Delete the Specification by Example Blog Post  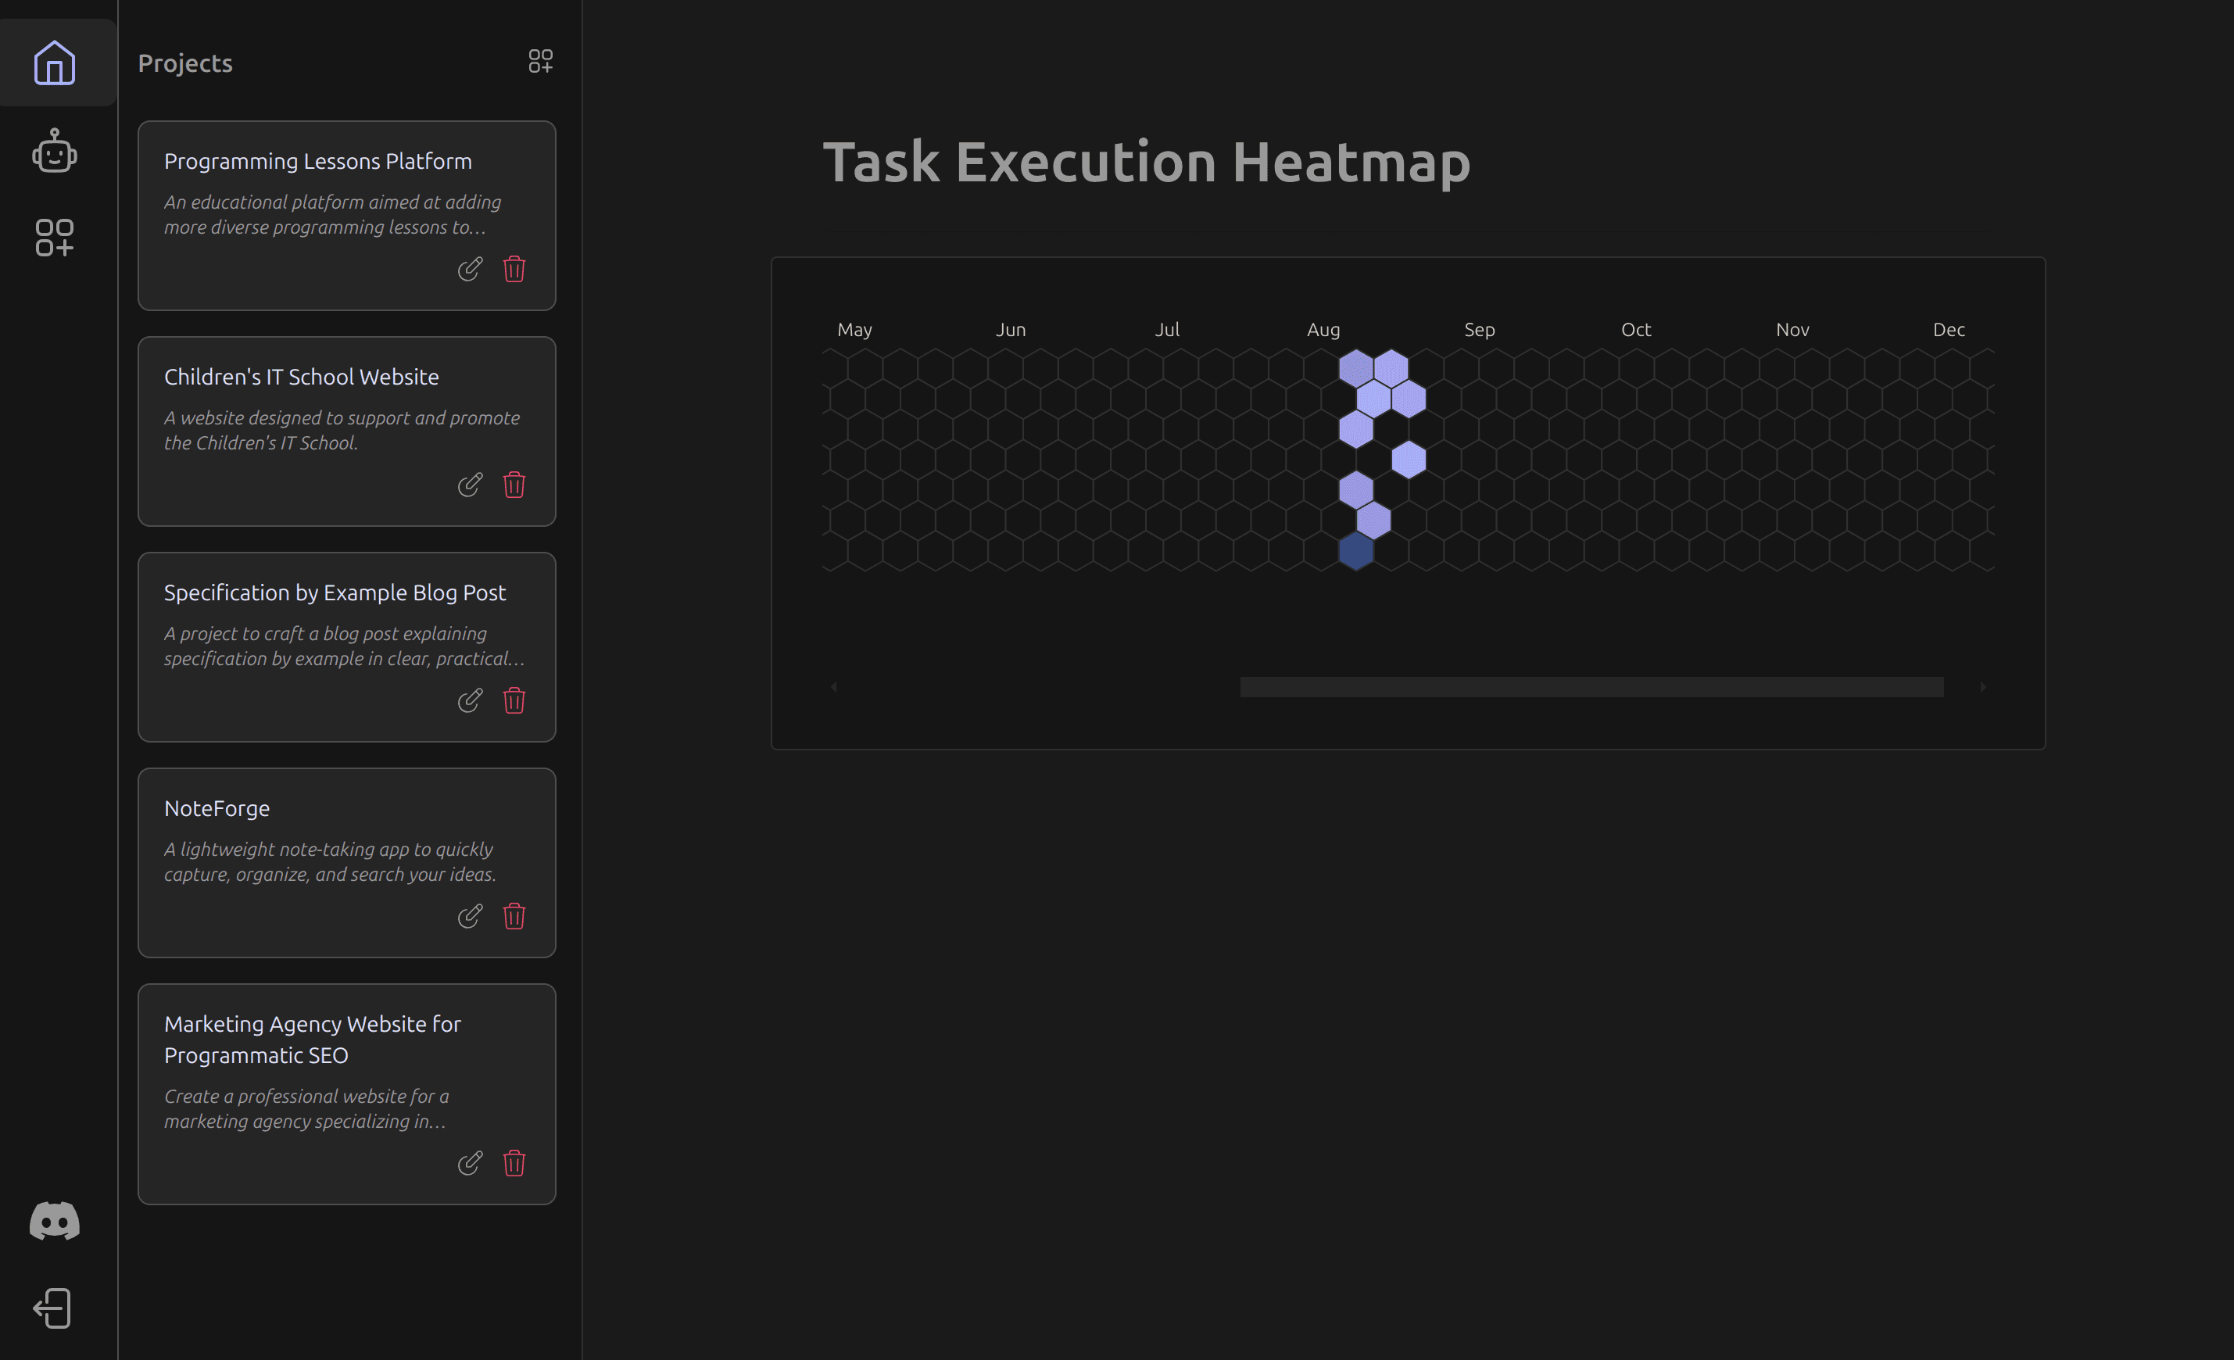coord(514,701)
